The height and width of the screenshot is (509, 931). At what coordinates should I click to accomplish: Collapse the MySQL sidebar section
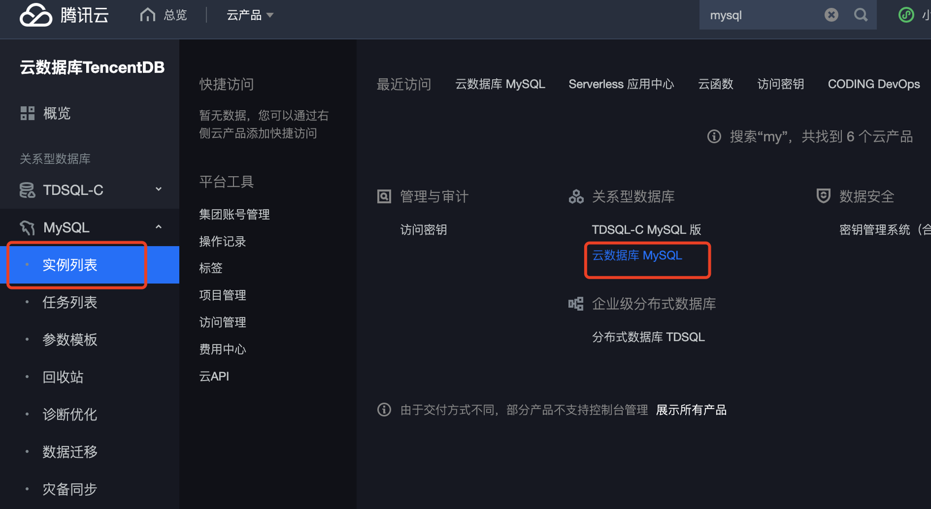click(x=158, y=227)
